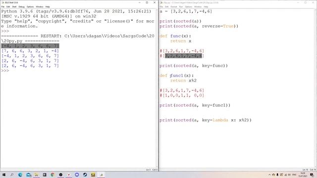The image size is (317, 178).
Task: Click the lambda print line in editor
Action: pos(206,120)
